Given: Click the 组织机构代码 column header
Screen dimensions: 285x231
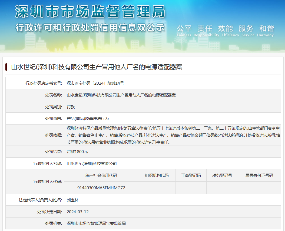Looking at the screenshot, I should tap(157, 175).
